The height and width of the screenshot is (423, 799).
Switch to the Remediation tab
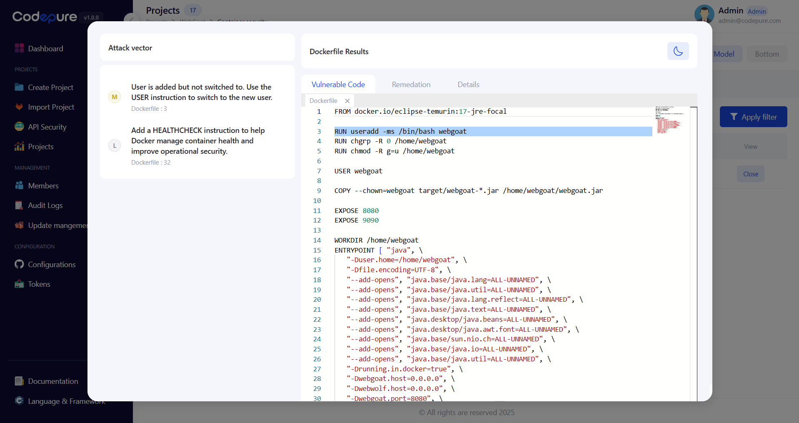click(x=411, y=85)
